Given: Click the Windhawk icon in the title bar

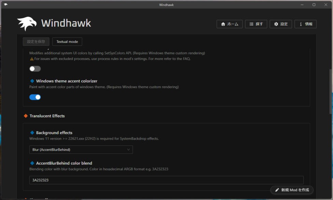Looking at the screenshot, I should [x=5, y=4].
